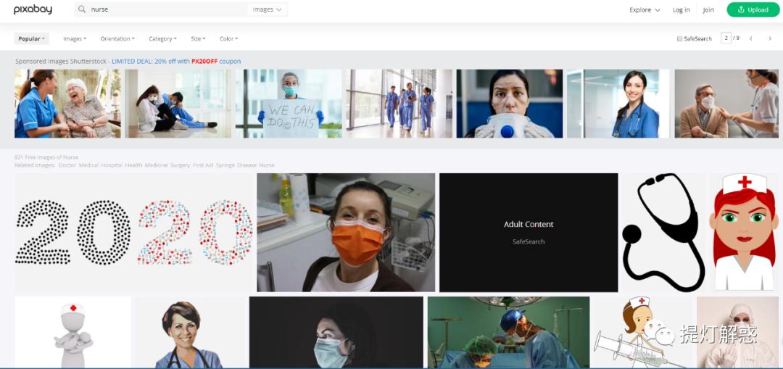
Task: Open sponsored image of smiling nurse with stethoscope
Action: [x=618, y=104]
